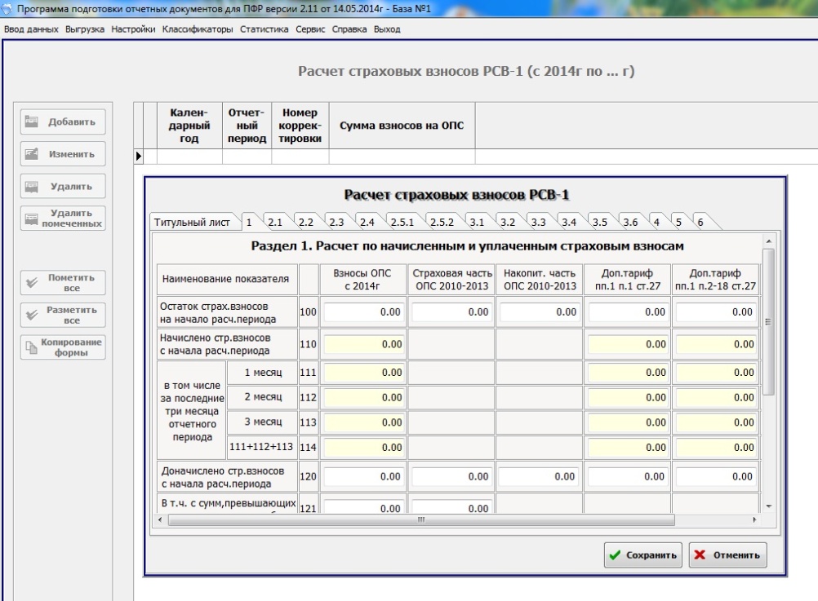The image size is (818, 601).
Task: Click the Изменить edit button
Action: (x=63, y=154)
